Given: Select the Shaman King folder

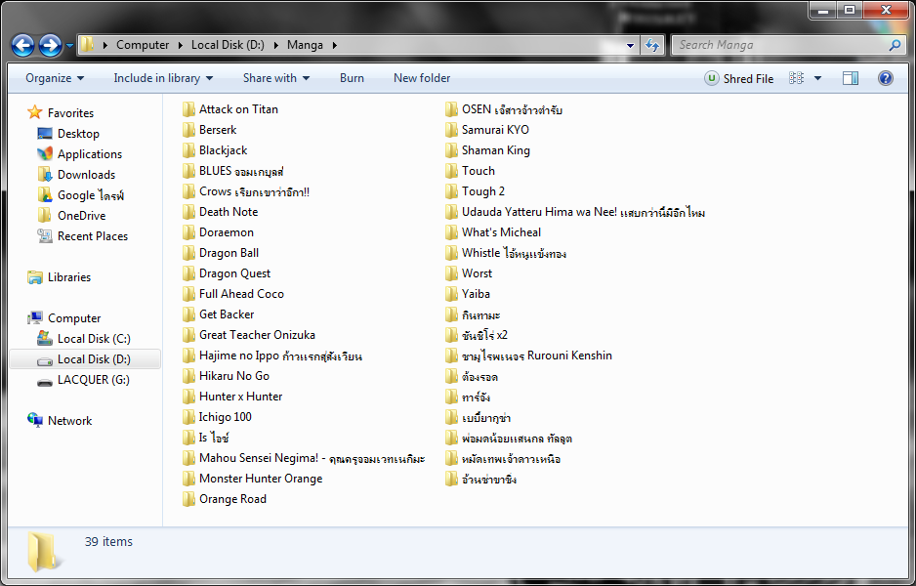Looking at the screenshot, I should click(487, 150).
